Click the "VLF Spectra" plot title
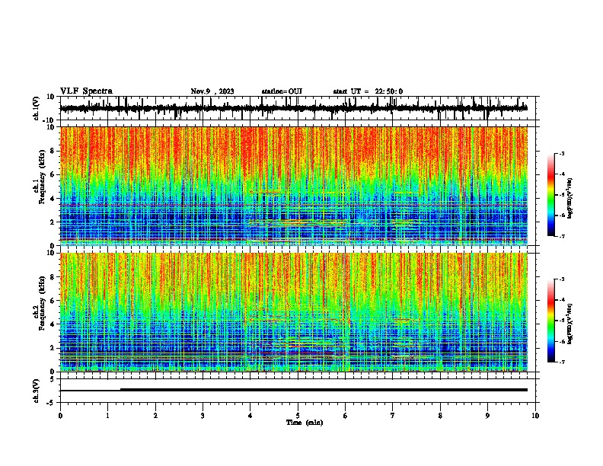603x466 pixels. (x=86, y=91)
